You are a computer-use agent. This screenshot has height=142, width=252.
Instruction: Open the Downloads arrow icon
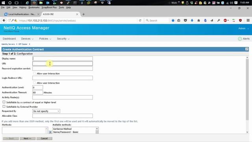click(192, 21)
